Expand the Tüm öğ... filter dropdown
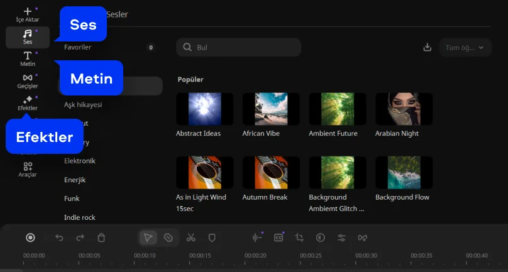Screen dimensions: 508x272 click(x=465, y=48)
